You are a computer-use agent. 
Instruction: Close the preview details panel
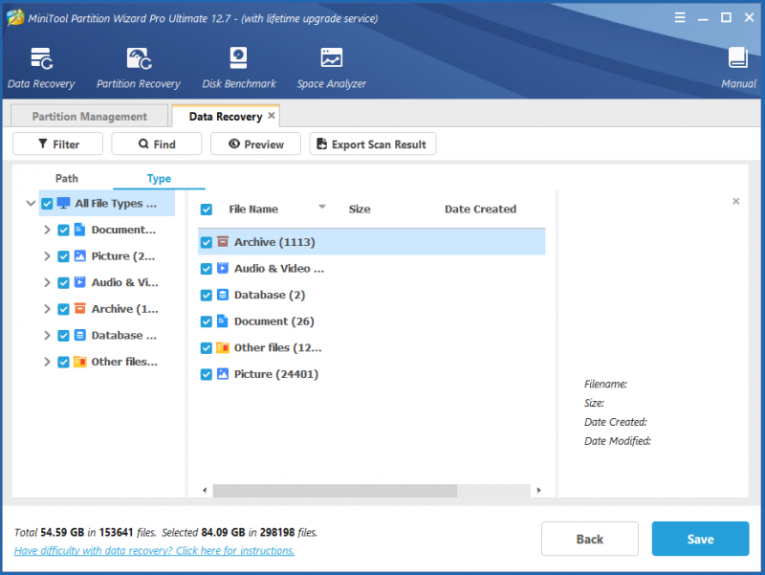(x=735, y=201)
